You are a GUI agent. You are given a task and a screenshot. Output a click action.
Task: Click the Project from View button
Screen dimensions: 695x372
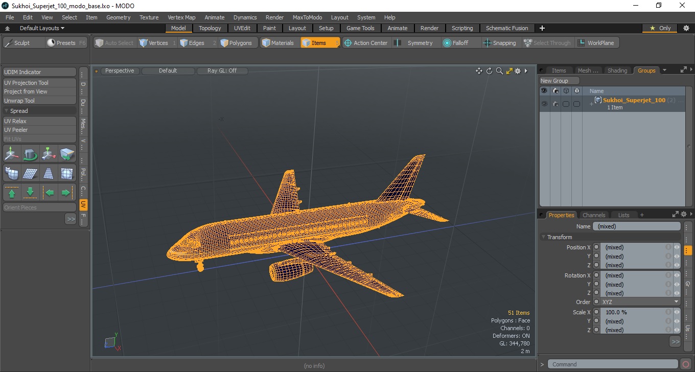(39, 91)
